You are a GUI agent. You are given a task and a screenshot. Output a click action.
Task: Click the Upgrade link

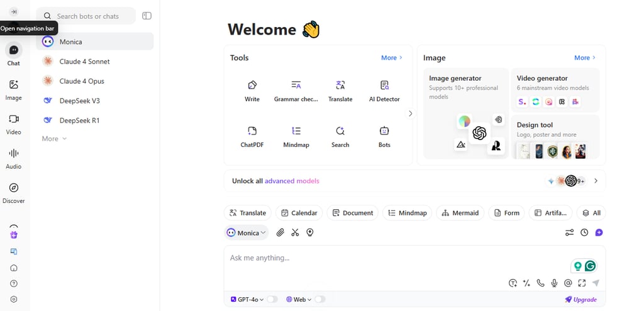tap(580, 300)
